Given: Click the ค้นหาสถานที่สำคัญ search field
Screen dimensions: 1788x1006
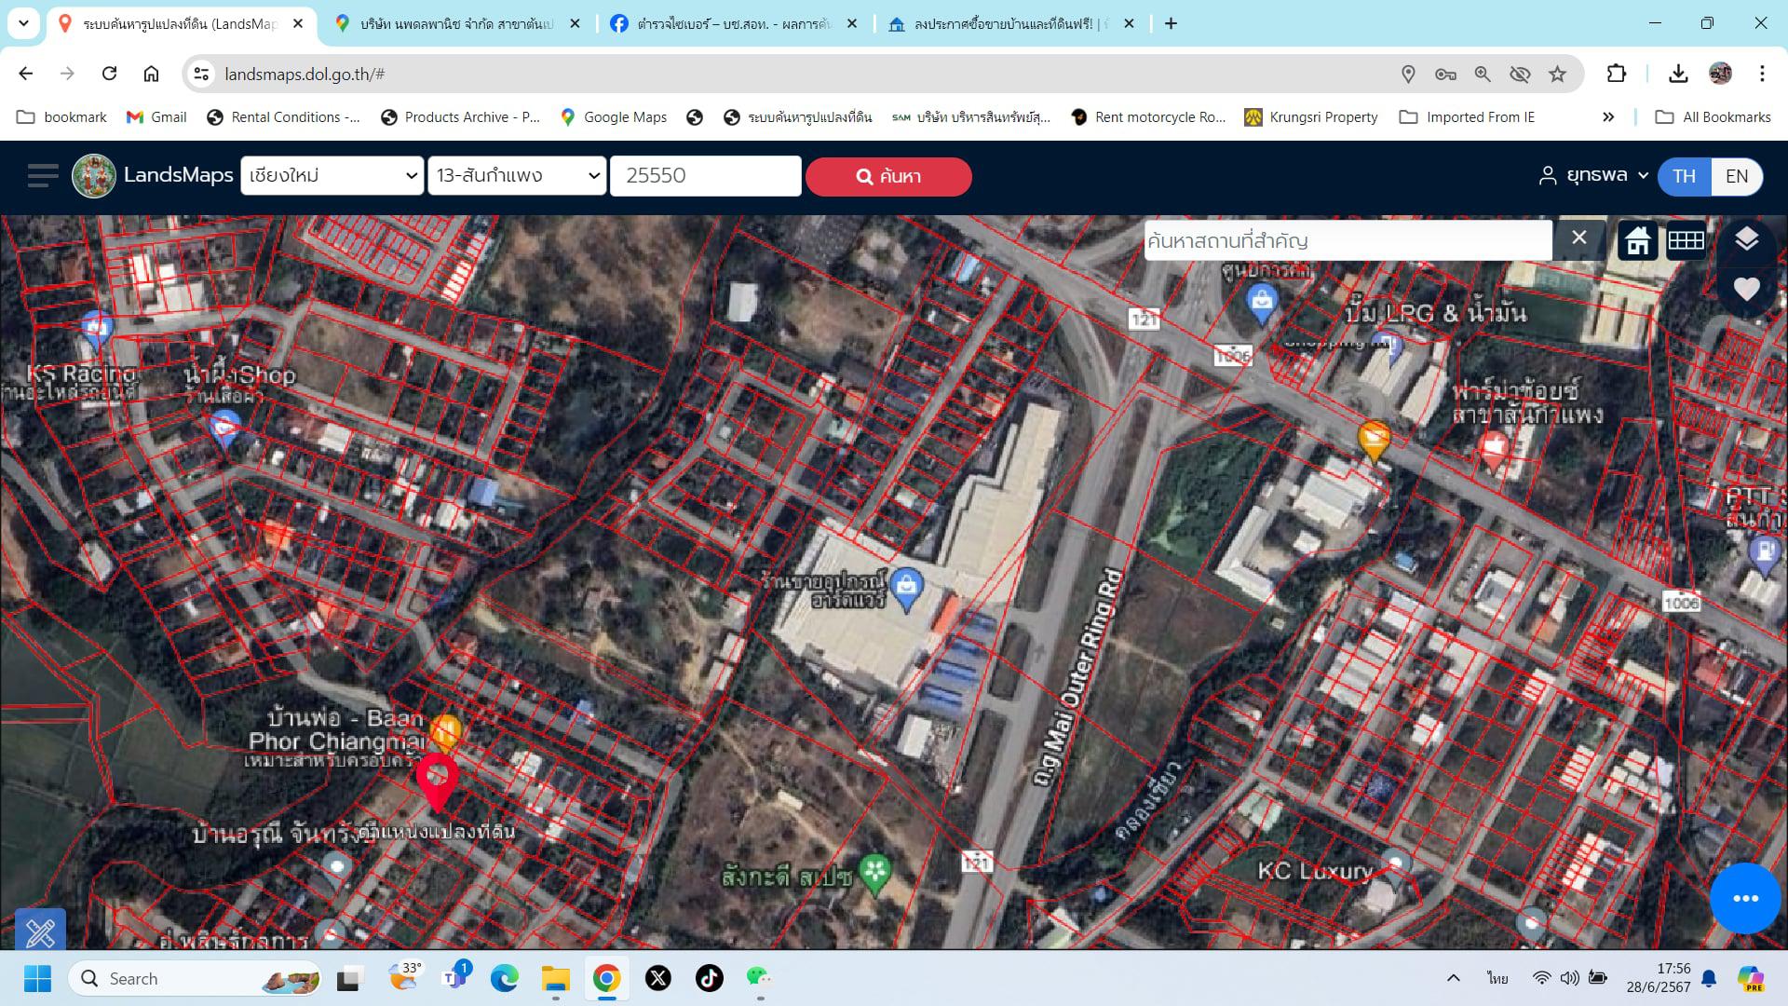Looking at the screenshot, I should 1348,240.
